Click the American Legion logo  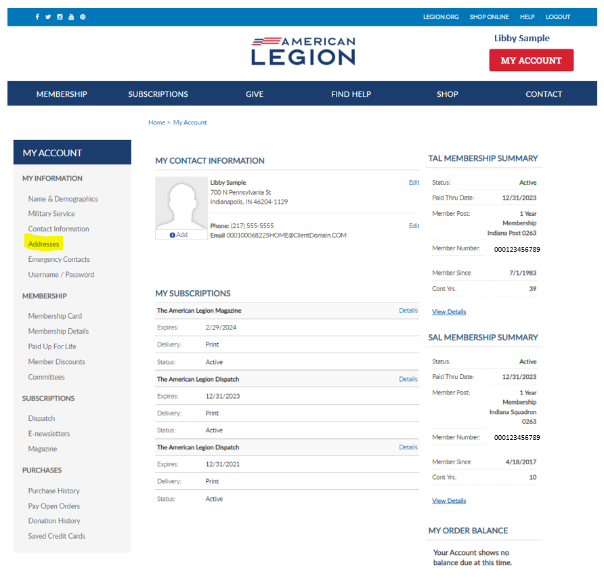coord(303,50)
